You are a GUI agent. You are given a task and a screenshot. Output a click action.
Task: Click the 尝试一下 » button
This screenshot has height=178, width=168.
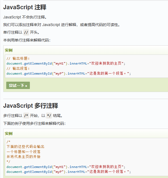coord(18,85)
